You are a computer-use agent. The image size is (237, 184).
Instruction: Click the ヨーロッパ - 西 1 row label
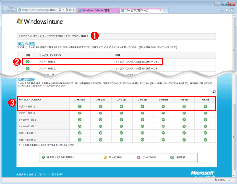pos(28,120)
